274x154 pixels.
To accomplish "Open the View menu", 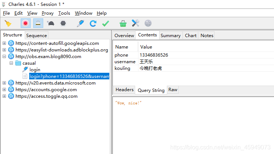I will [x=32, y=13].
